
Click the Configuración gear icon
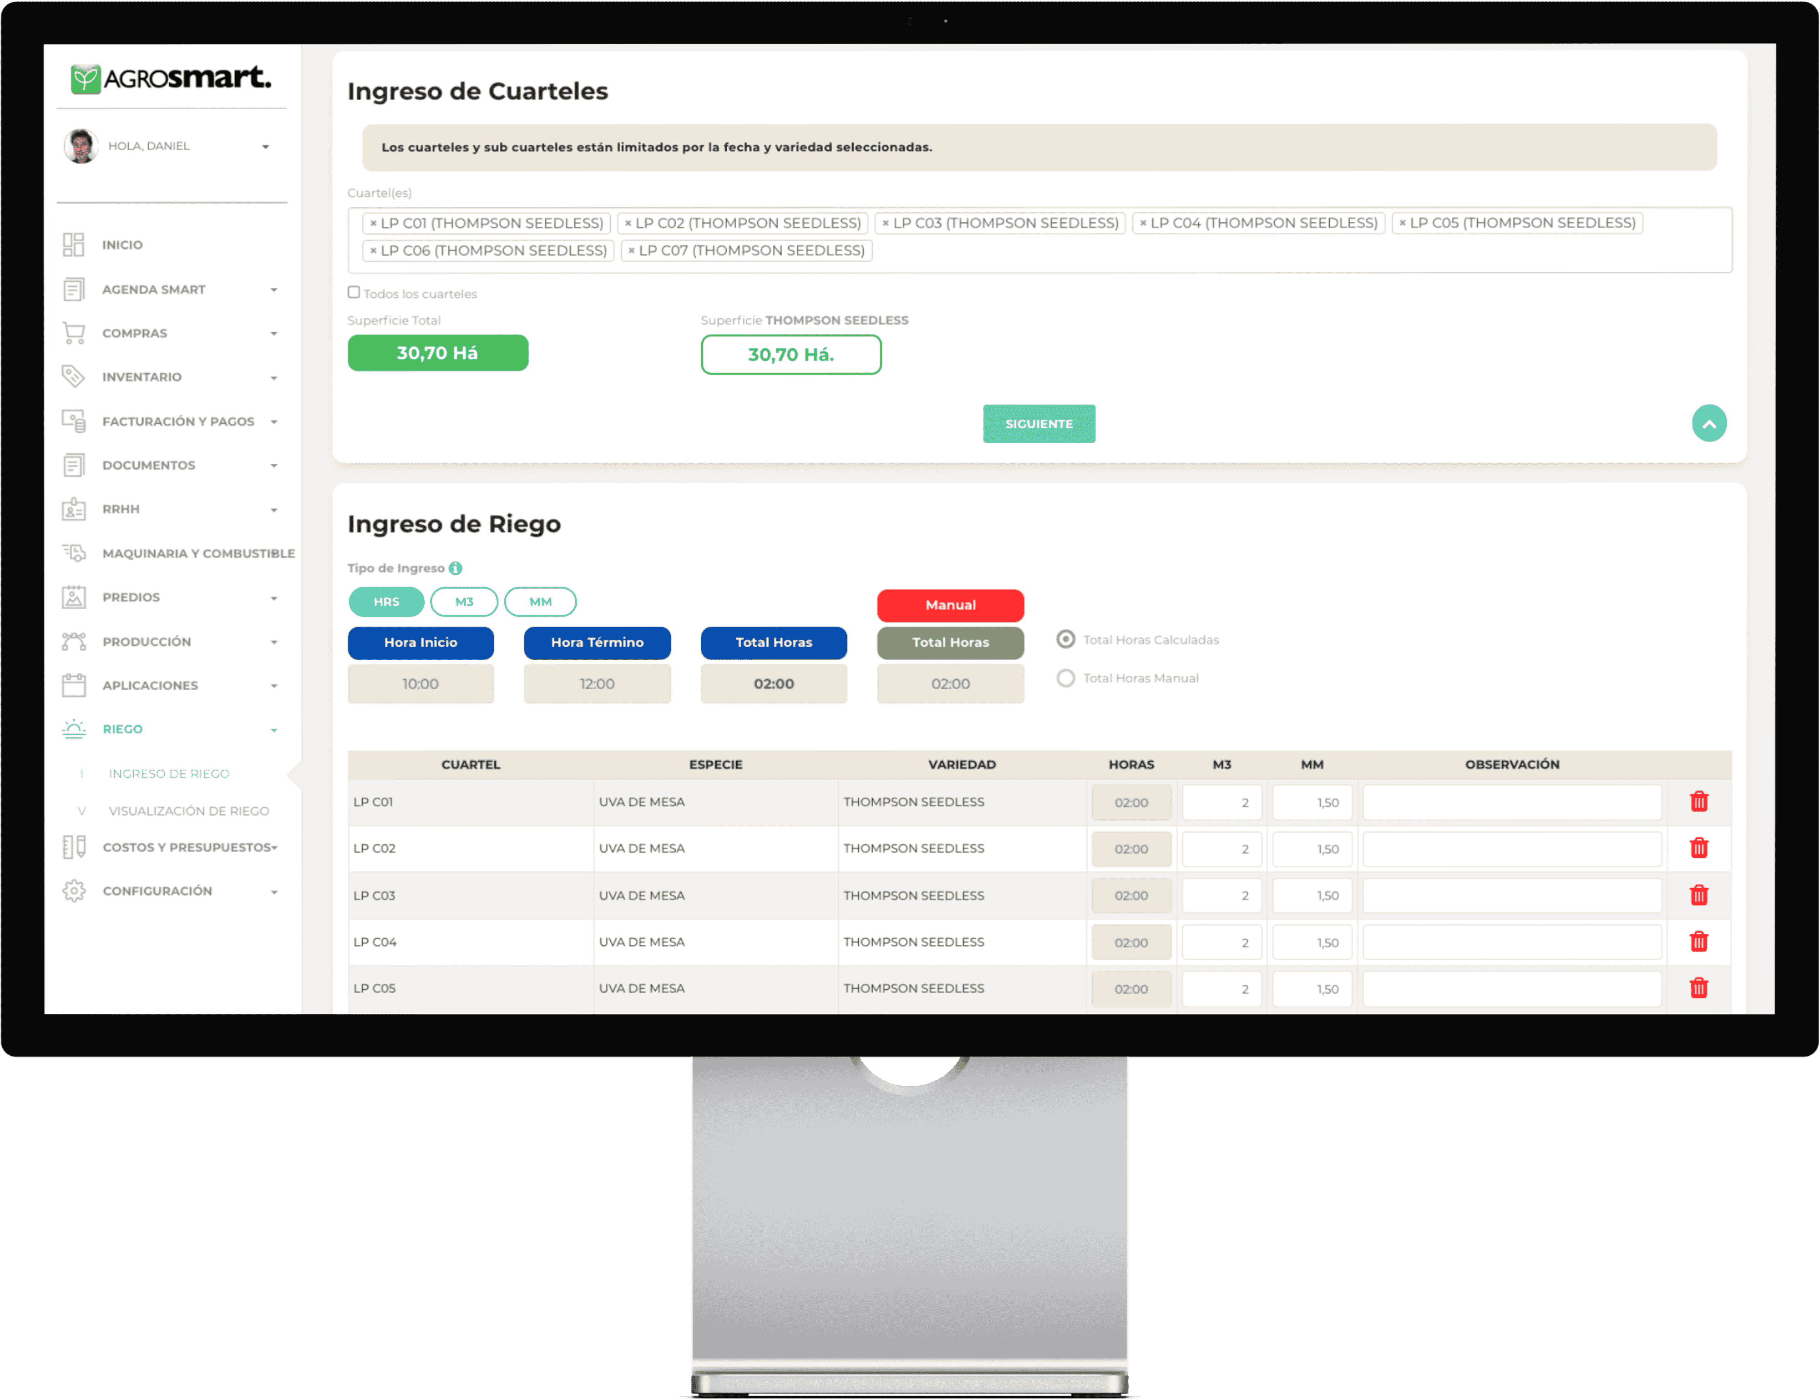coord(73,891)
